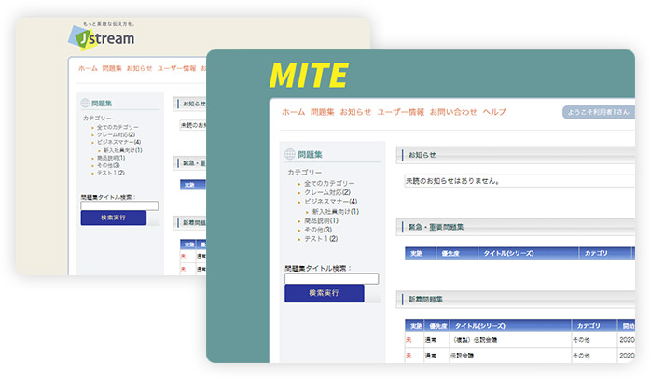
Task: Open ヘルプ in MITE navigation
Action: tap(494, 112)
